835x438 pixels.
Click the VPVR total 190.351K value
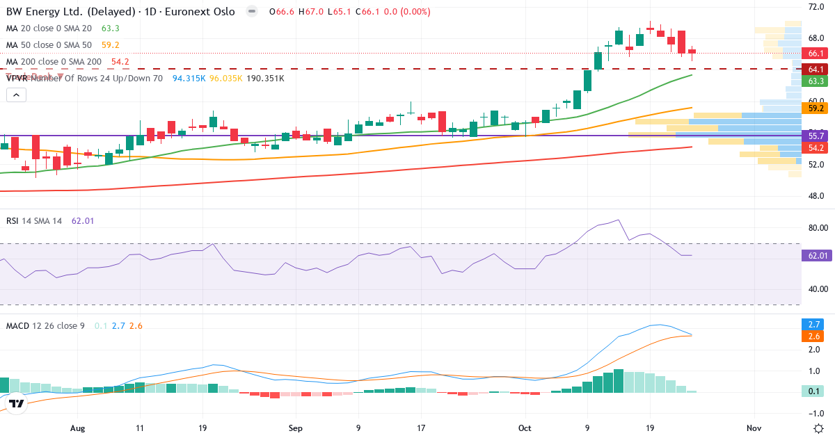(x=266, y=78)
